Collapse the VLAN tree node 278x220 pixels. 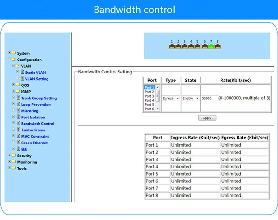pyautogui.click(x=13, y=65)
